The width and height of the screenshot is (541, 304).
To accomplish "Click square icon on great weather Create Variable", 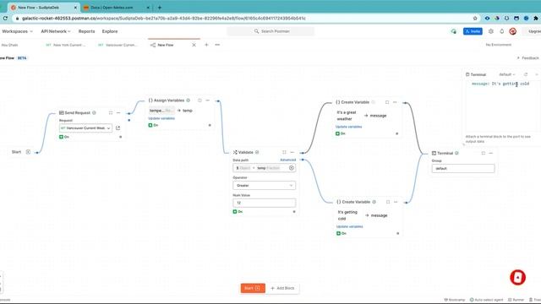I will pos(387,102).
